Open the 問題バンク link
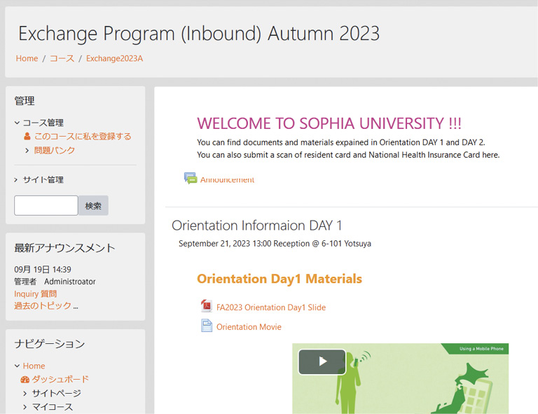 click(55, 150)
